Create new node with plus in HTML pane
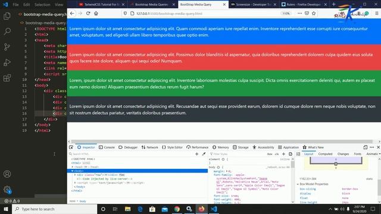Viewport: 381px width, 214px height. point(196,154)
